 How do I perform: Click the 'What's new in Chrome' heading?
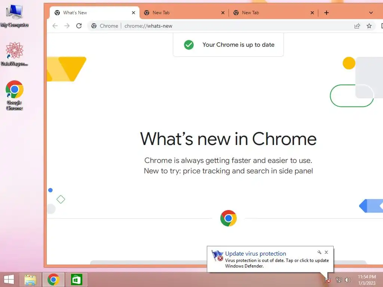(x=229, y=139)
